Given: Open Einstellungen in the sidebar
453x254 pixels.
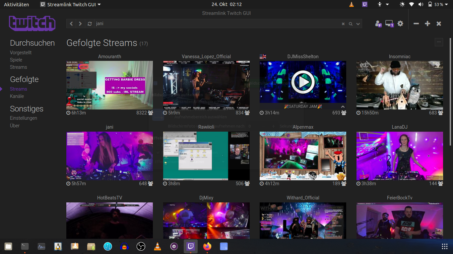Looking at the screenshot, I should tap(24, 118).
